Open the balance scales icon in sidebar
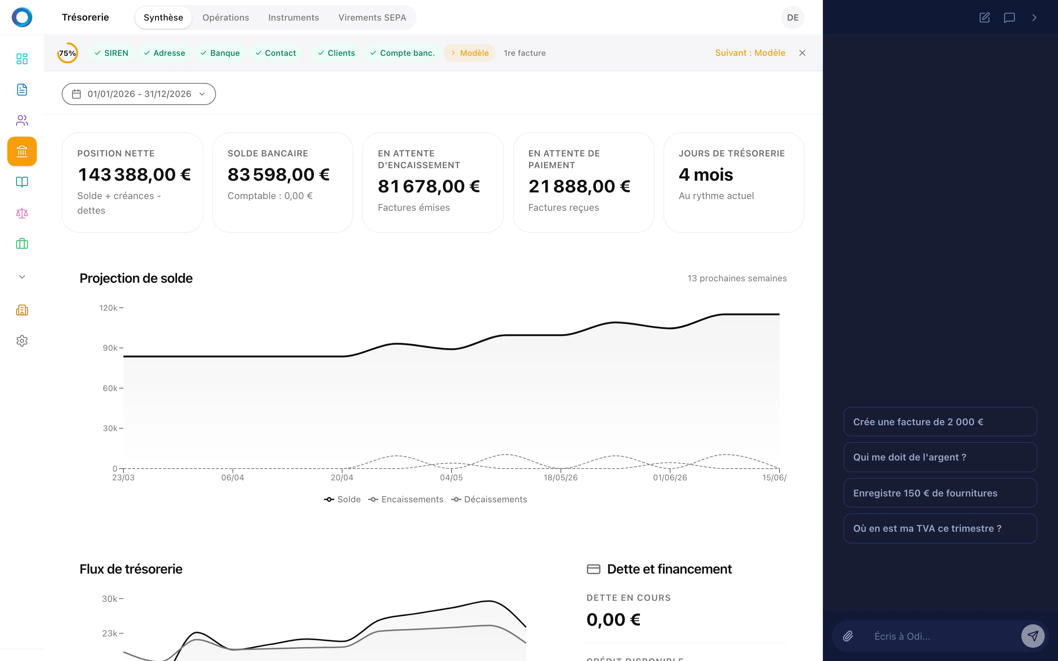Image resolution: width=1058 pixels, height=661 pixels. tap(22, 213)
